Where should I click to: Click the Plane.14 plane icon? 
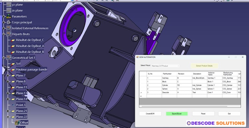coord(13,99)
